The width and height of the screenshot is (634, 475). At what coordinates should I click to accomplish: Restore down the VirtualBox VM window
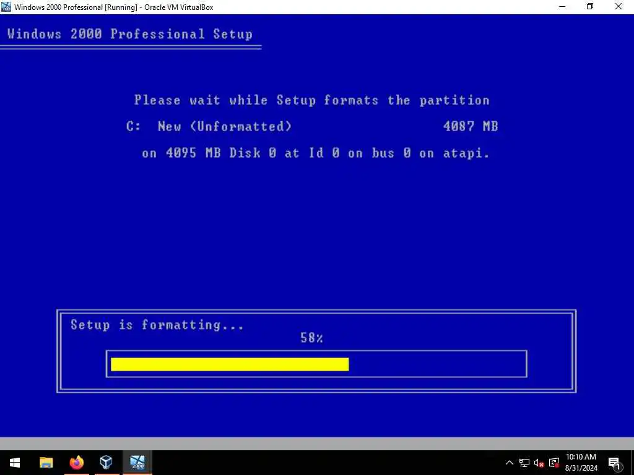click(590, 7)
